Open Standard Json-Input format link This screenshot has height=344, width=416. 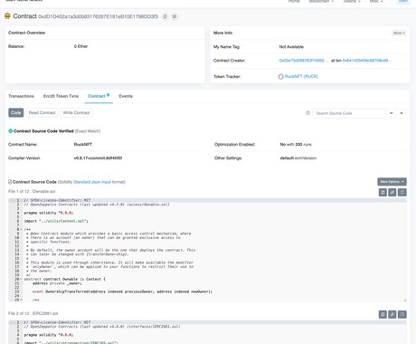[x=92, y=182]
